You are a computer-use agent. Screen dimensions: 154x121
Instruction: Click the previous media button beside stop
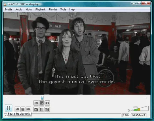[x=17, y=109]
